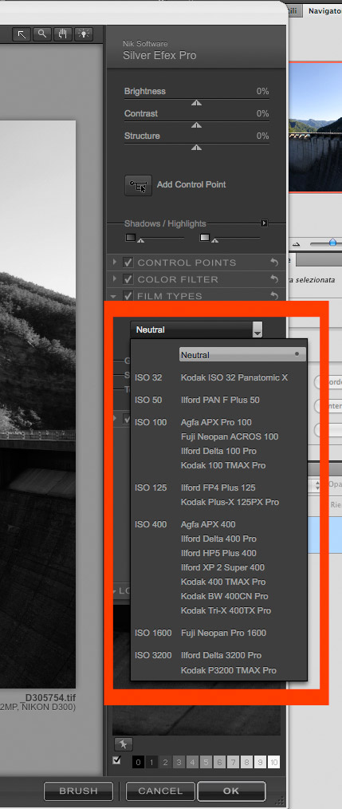Click the Brightness slider handle

(x=196, y=103)
